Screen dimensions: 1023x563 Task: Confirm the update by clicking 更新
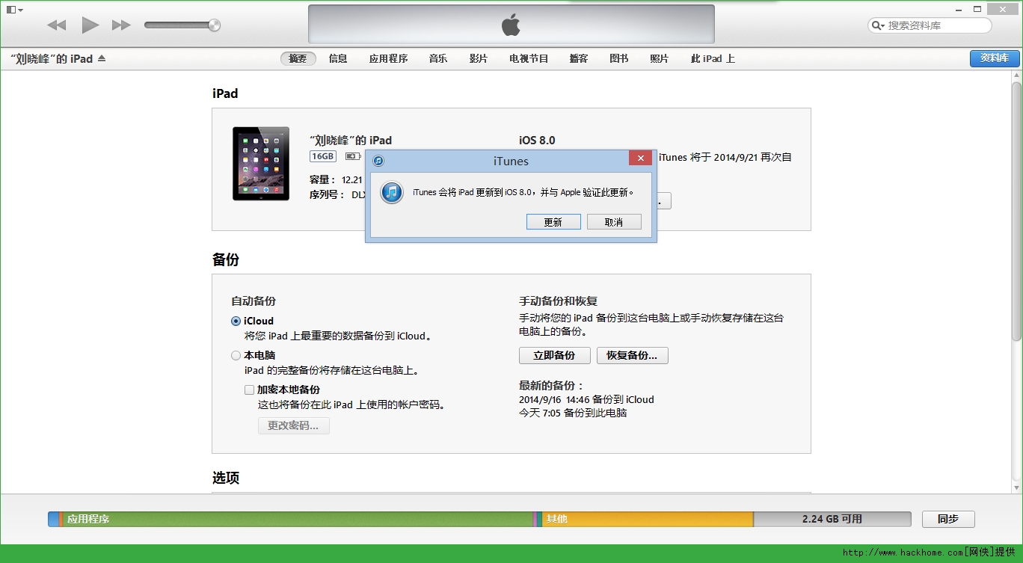click(x=553, y=222)
